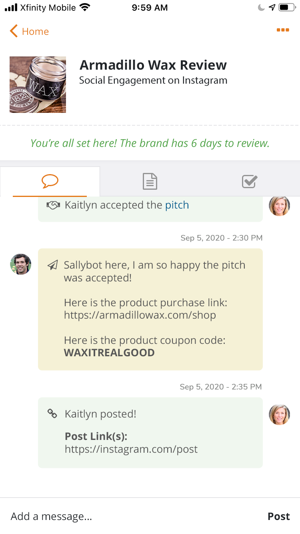Tap the battery icon in status bar
300x534 pixels.
click(286, 8)
